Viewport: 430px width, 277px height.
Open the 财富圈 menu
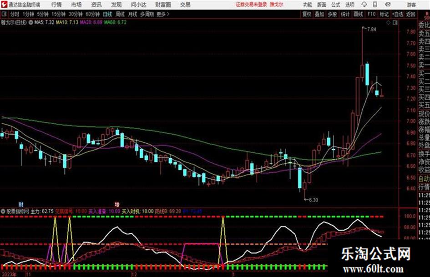pos(163,5)
